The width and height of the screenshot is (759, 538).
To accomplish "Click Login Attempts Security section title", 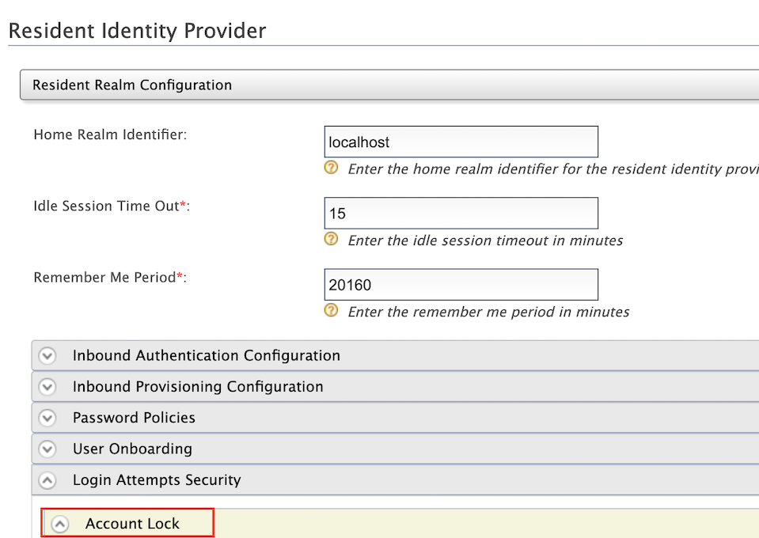I will 157,480.
